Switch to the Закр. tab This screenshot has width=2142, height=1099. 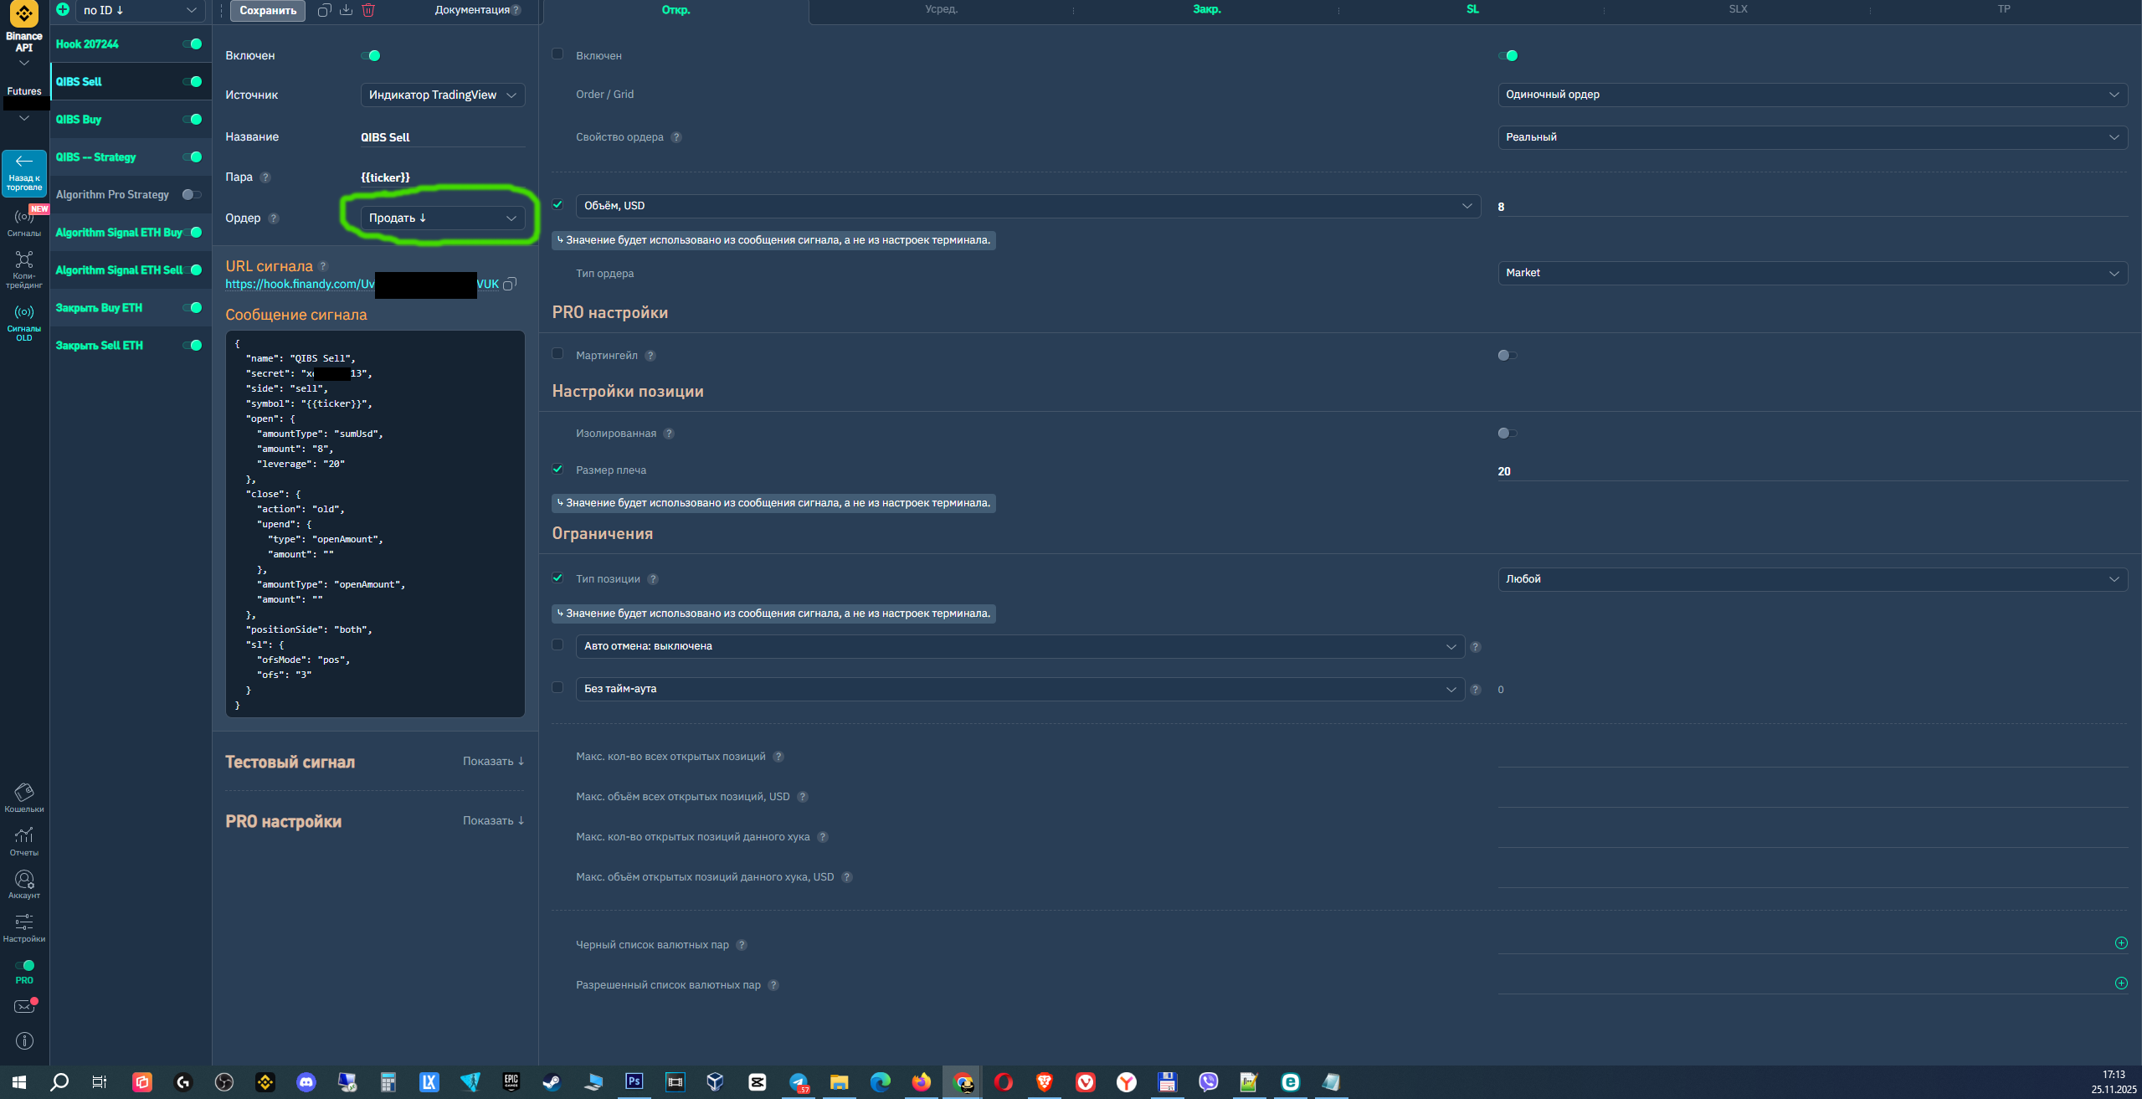(1206, 10)
